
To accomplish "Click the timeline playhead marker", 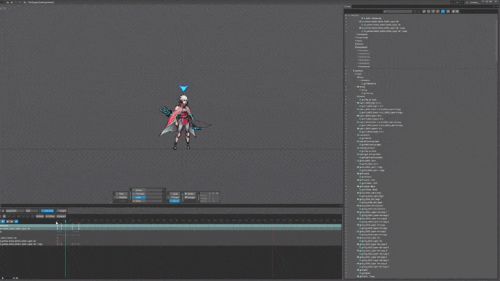I will click(x=66, y=222).
